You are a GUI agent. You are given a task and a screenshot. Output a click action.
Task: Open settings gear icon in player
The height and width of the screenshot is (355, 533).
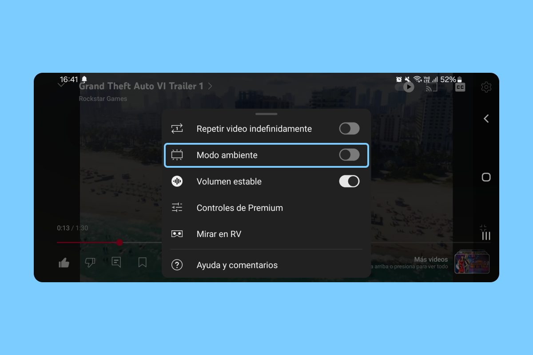[486, 87]
